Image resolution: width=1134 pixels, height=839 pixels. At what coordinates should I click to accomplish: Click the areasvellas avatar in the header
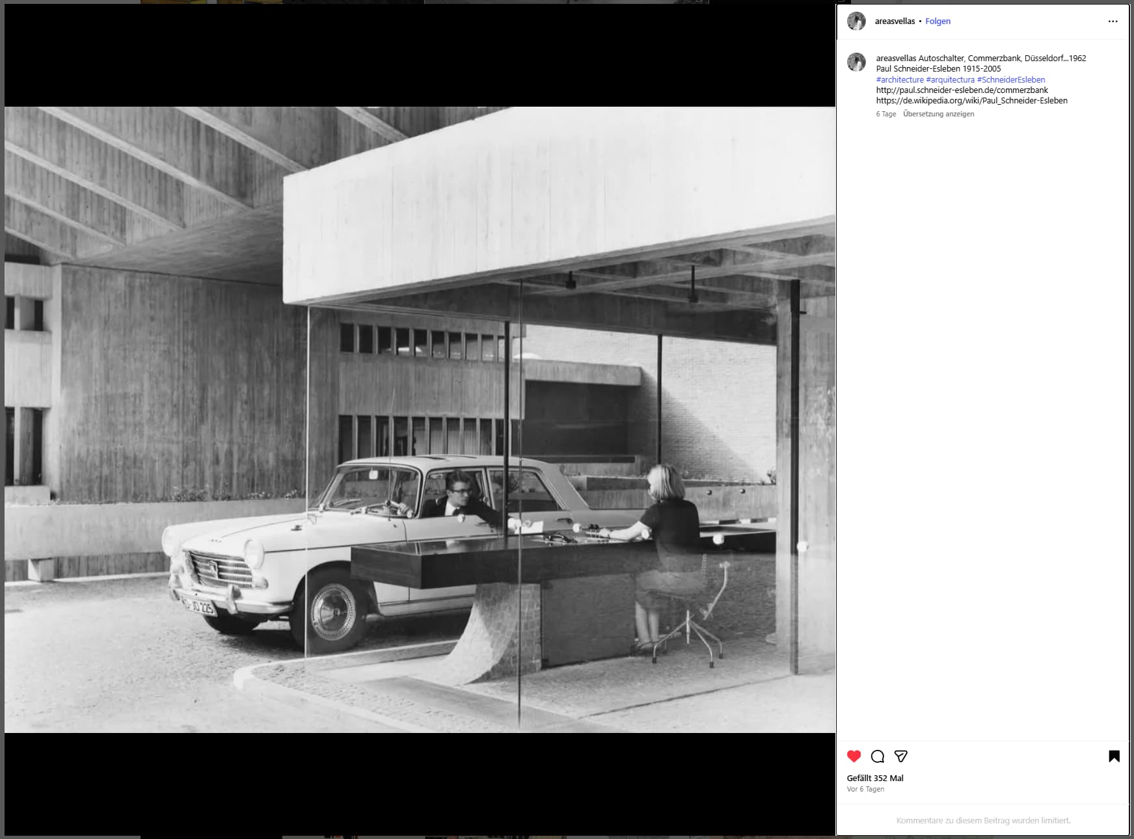tap(856, 21)
